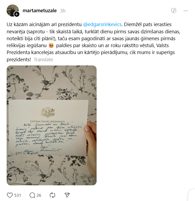
Task: Open the three-dot more options menu
Action: click(186, 11)
